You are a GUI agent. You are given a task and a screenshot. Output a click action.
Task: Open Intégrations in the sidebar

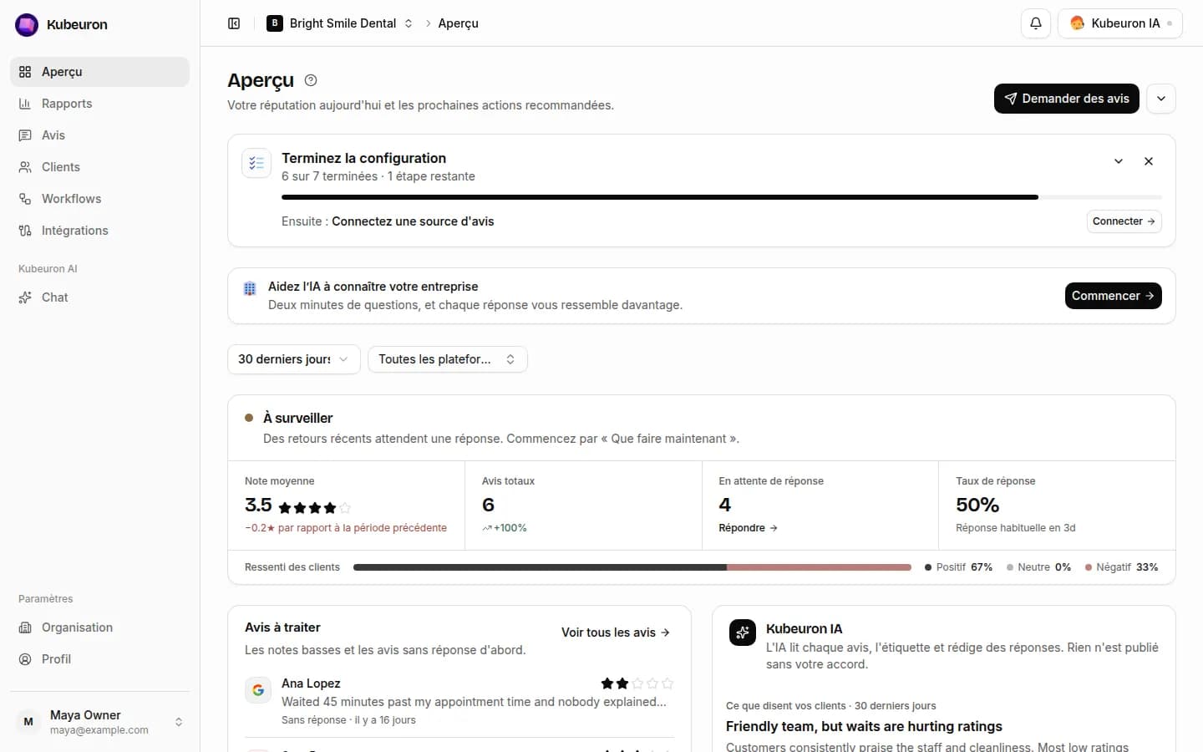point(99,231)
